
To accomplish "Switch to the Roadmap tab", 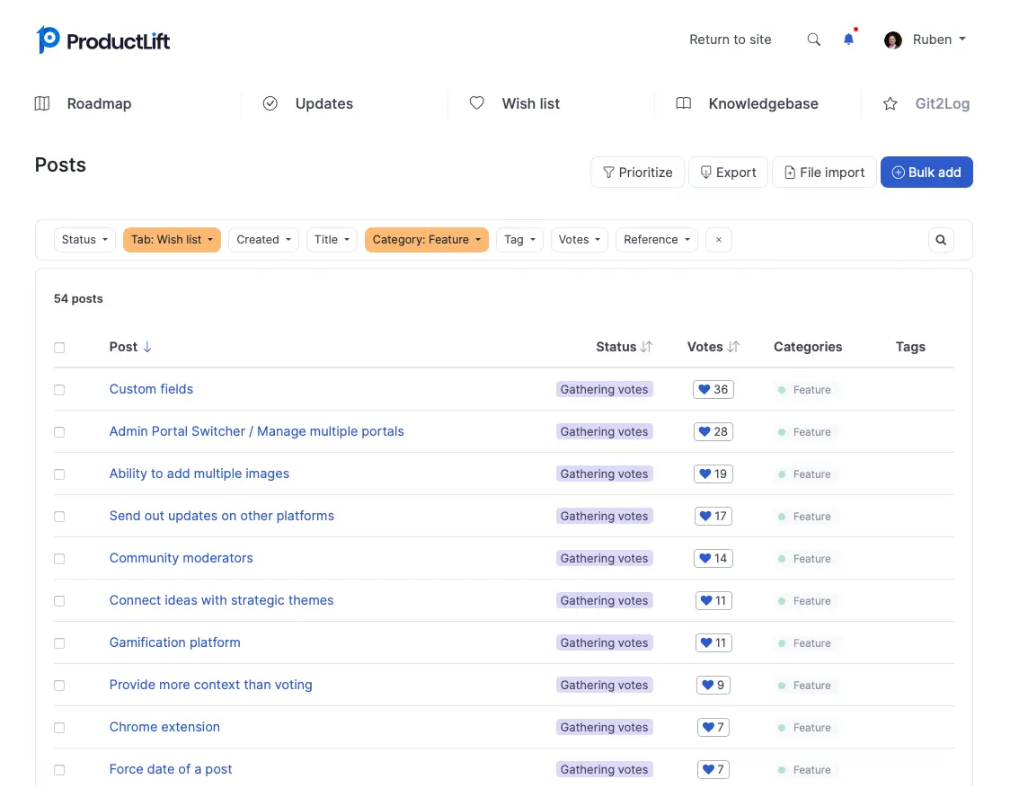I will (99, 104).
